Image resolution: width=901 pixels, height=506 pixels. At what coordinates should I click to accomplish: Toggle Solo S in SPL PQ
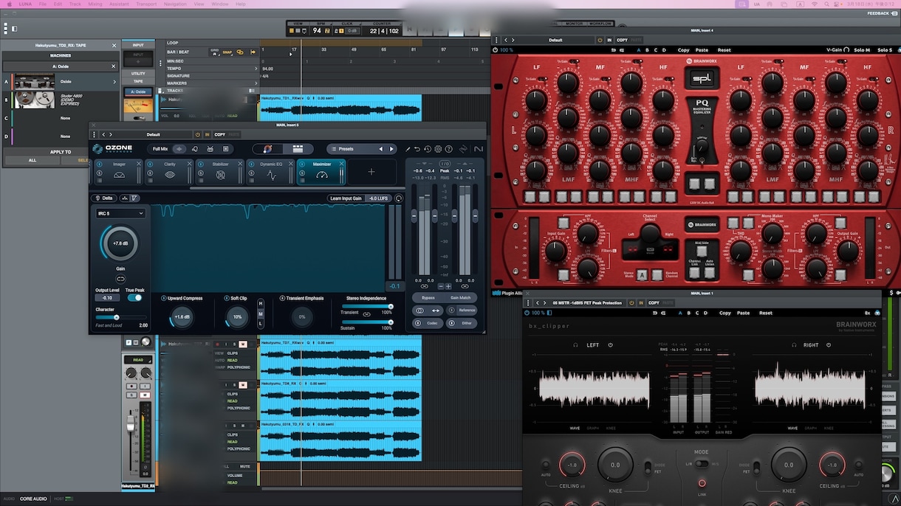(885, 50)
